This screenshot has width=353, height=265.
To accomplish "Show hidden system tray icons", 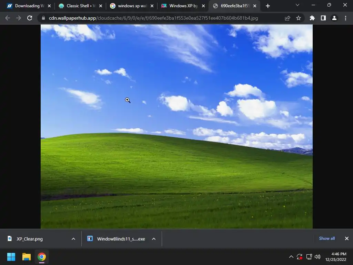I will pos(291,257).
